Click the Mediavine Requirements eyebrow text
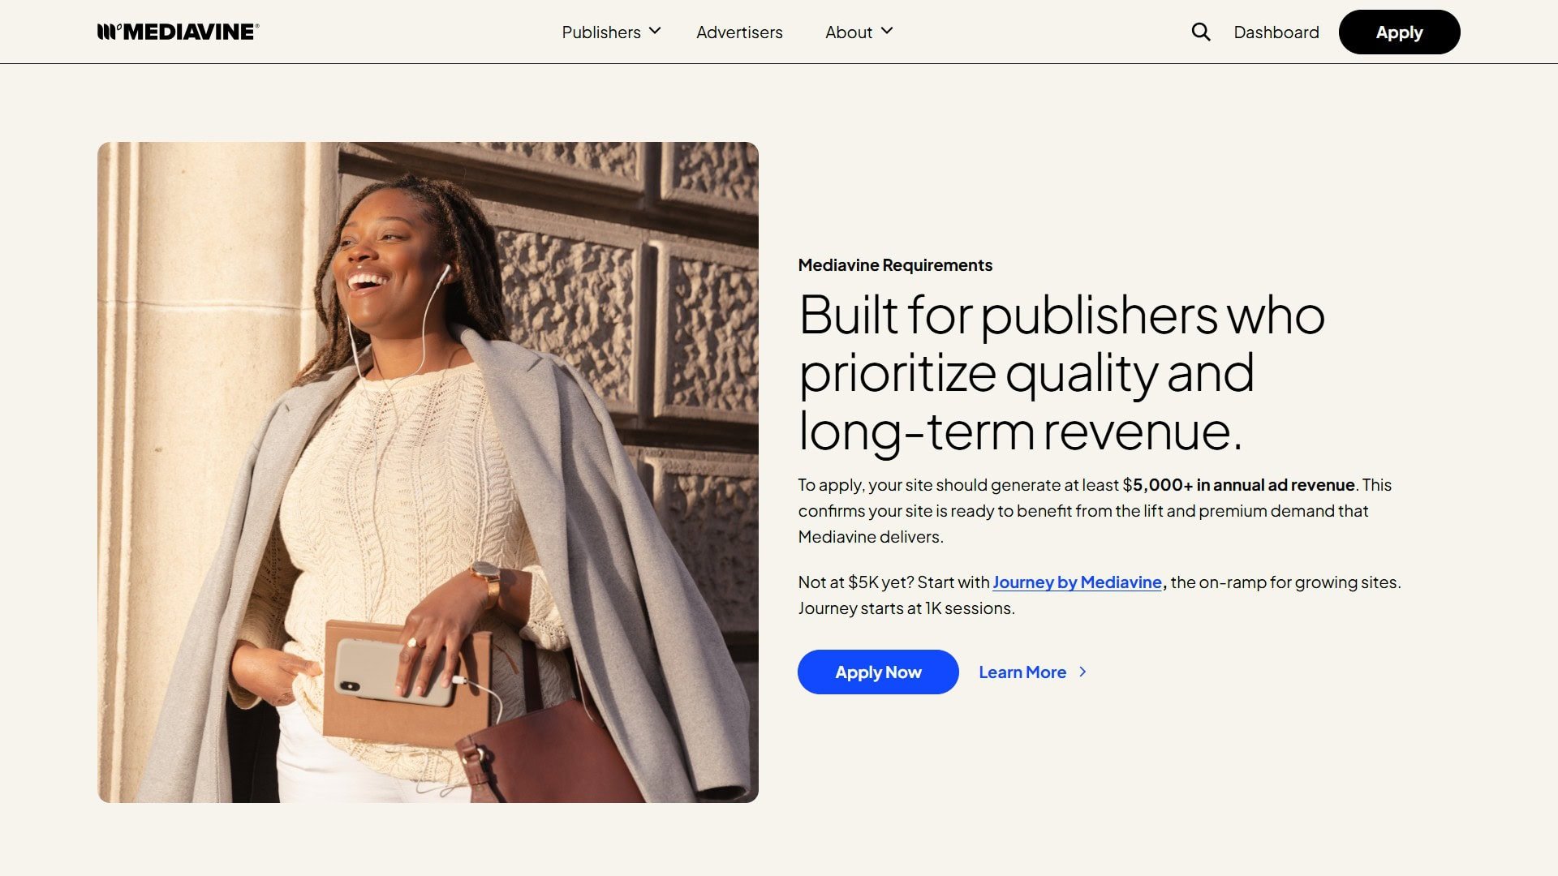The width and height of the screenshot is (1558, 876). coord(895,265)
